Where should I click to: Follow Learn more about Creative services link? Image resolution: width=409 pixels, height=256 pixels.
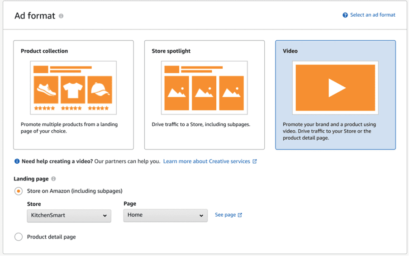(206, 161)
